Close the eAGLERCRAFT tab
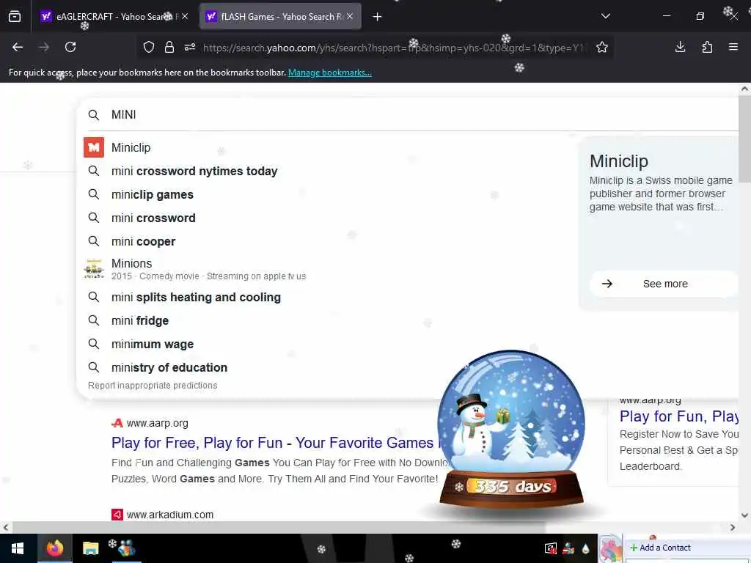751x563 pixels. pyautogui.click(x=185, y=16)
